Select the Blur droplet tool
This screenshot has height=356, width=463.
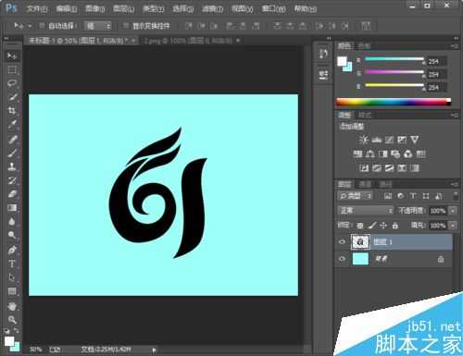click(x=12, y=222)
